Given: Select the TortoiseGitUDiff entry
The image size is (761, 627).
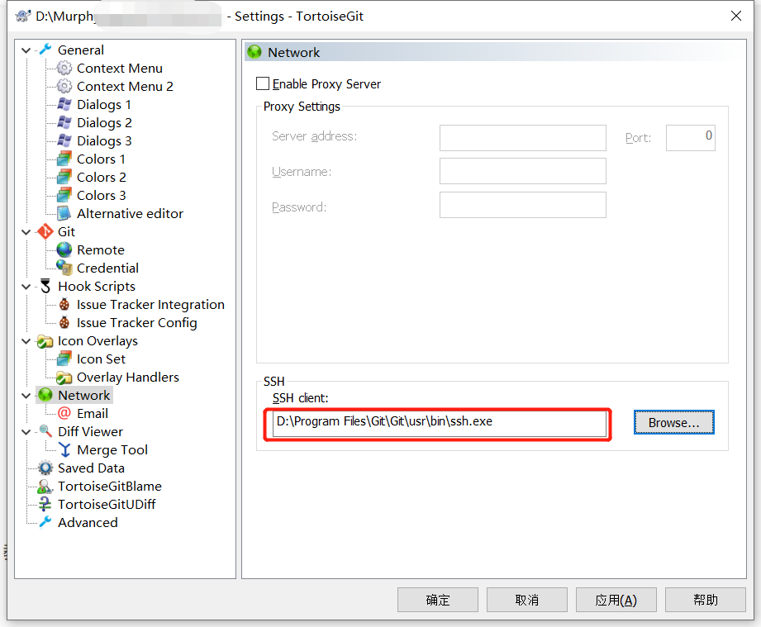Looking at the screenshot, I should point(107,504).
